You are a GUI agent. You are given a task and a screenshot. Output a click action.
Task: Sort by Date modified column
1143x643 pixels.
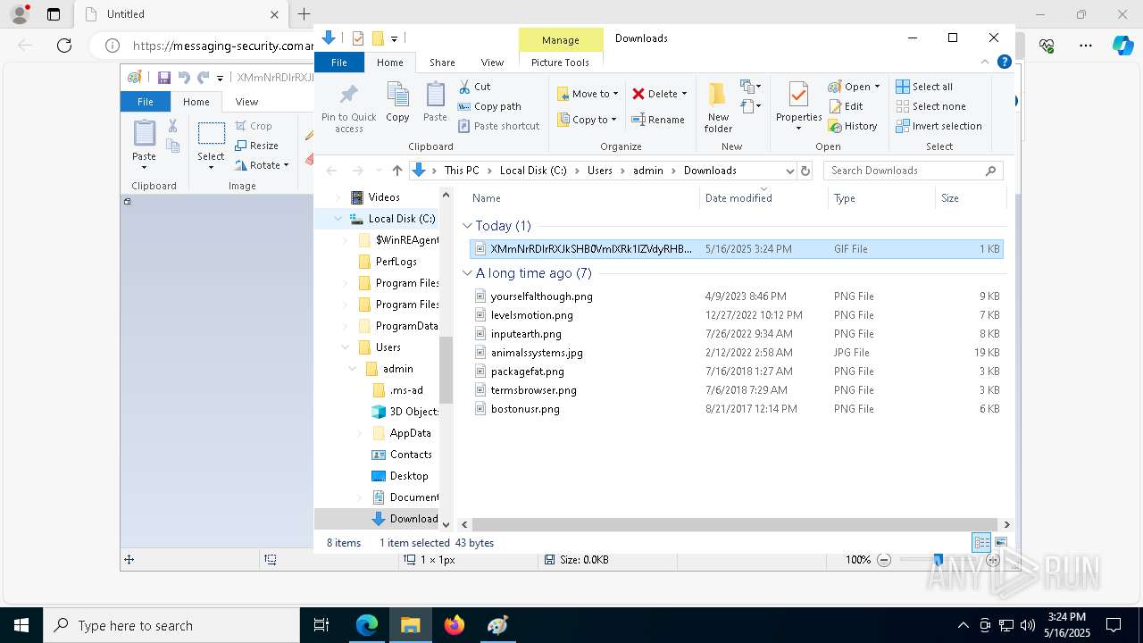click(x=763, y=198)
